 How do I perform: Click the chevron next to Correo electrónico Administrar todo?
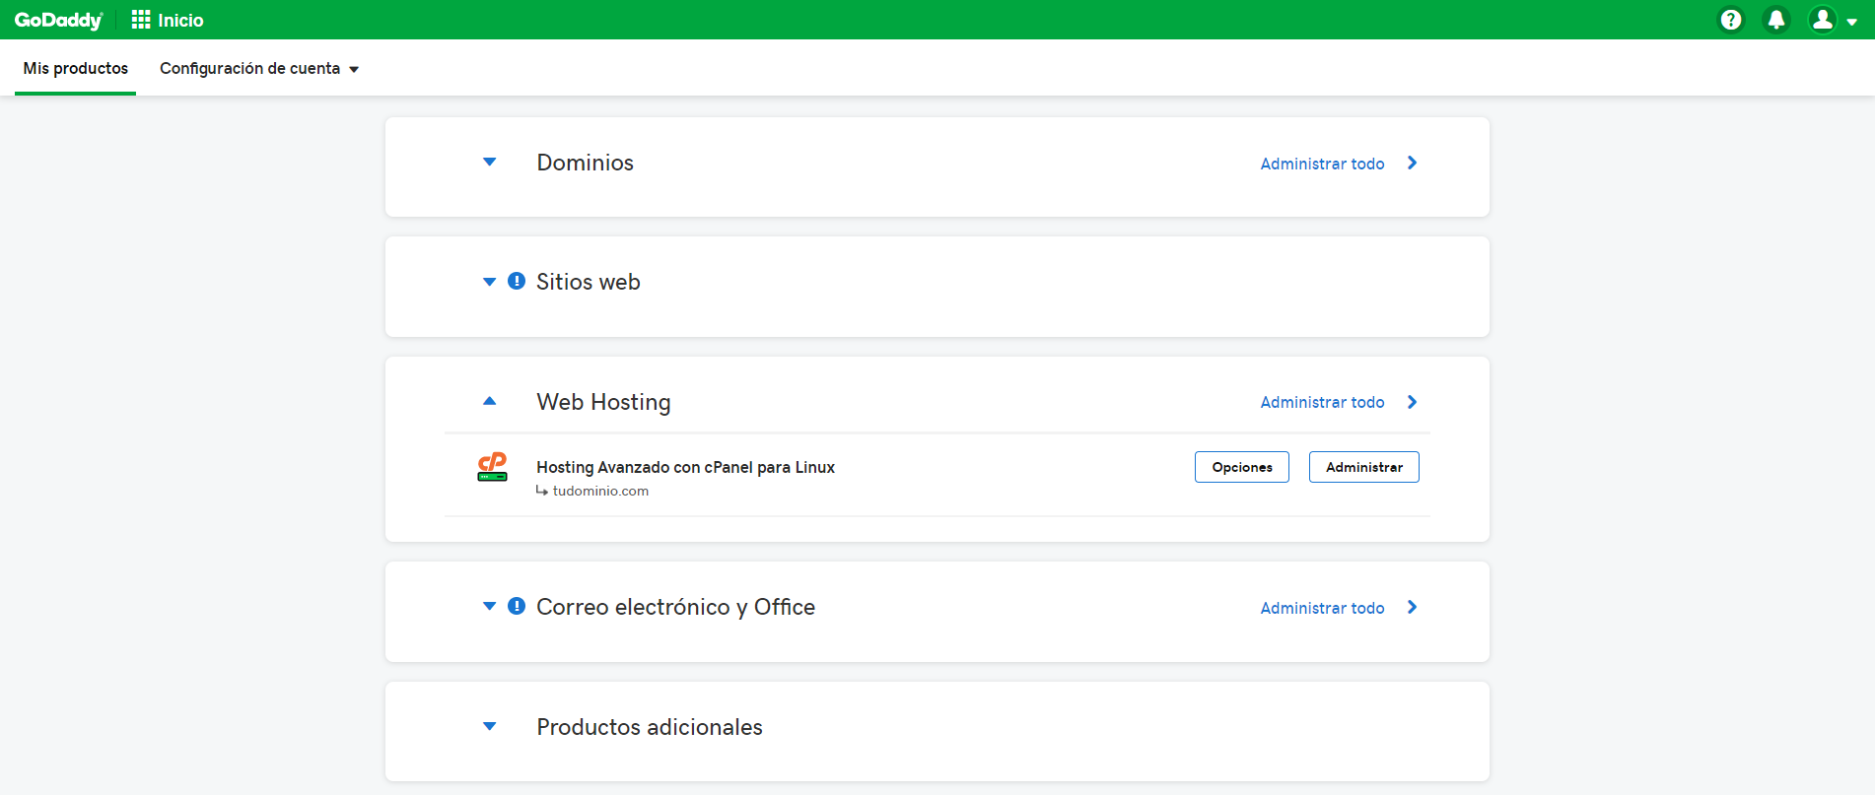pos(1412,607)
